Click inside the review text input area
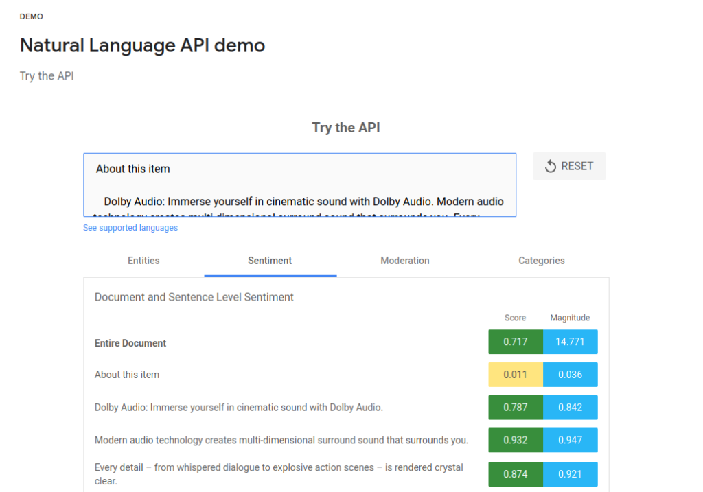703x492 pixels. (299, 185)
